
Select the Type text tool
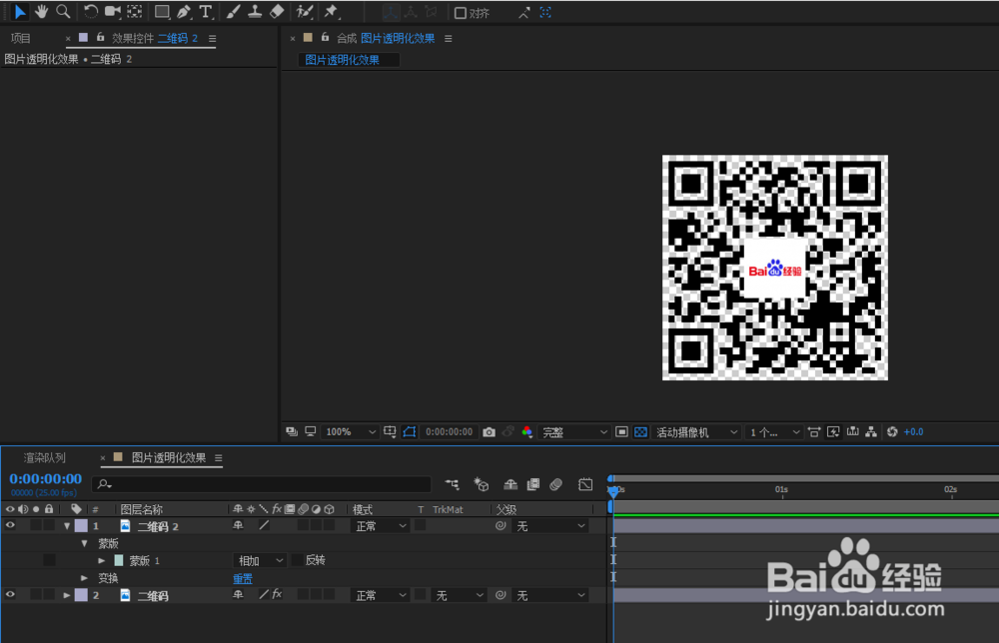205,11
